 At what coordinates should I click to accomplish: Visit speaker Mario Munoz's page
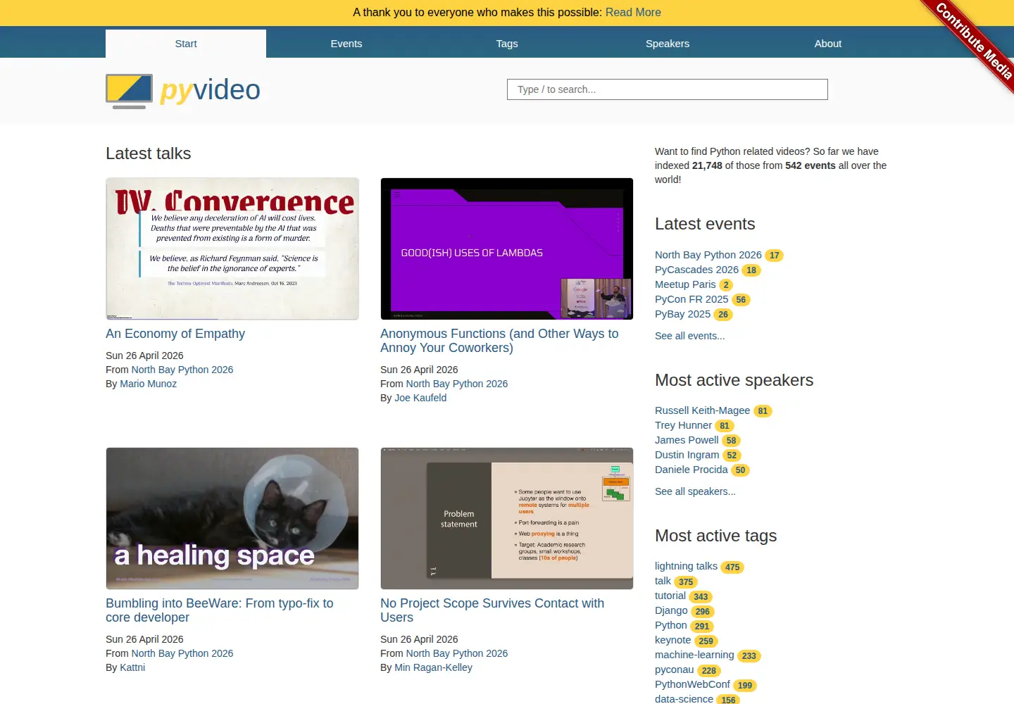148,384
